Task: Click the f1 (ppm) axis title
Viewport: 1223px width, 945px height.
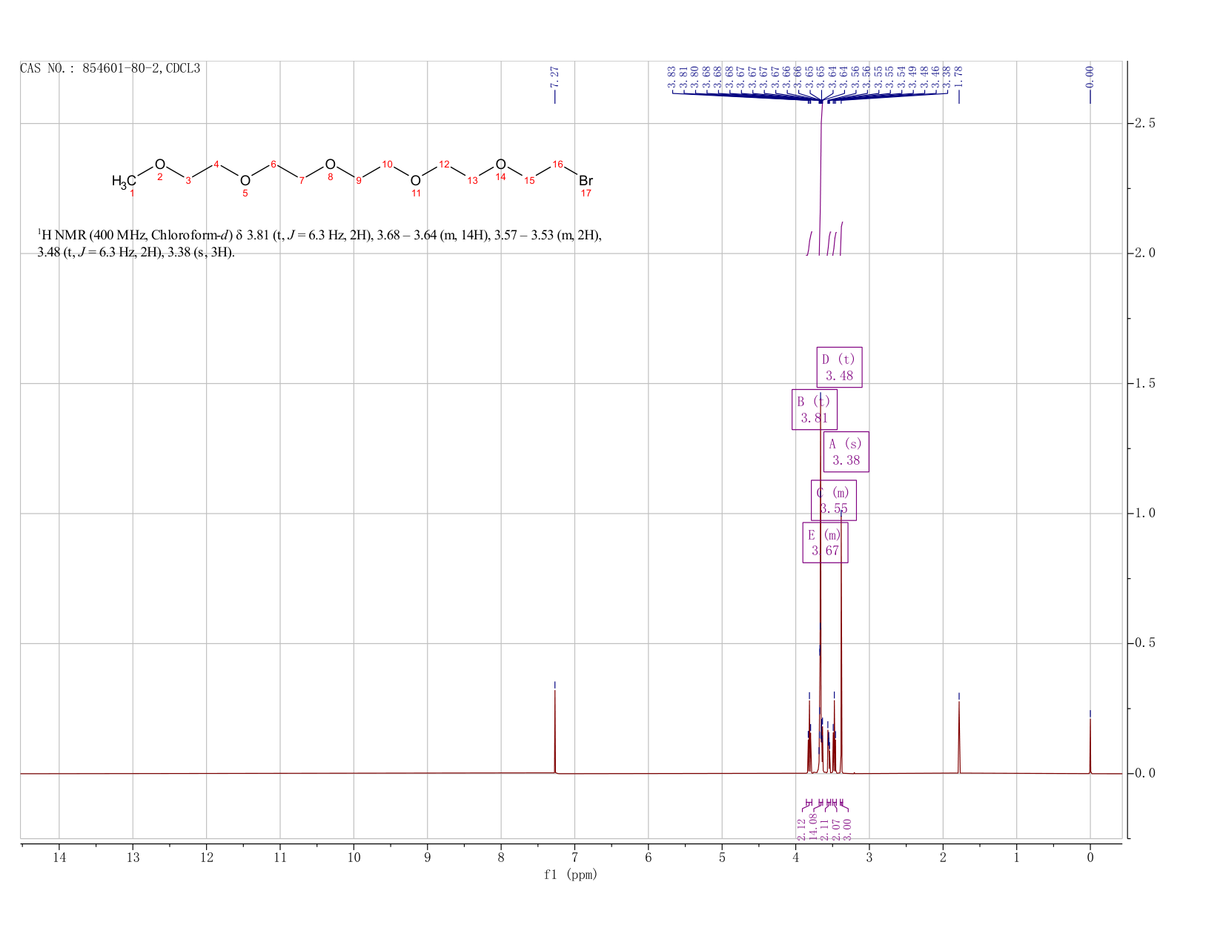Action: click(571, 875)
